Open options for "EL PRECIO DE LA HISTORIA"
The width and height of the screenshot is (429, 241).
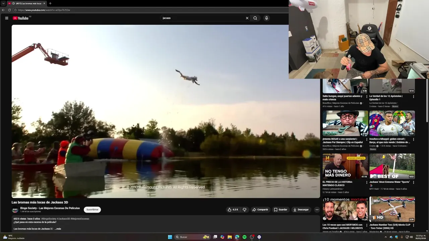(x=367, y=182)
